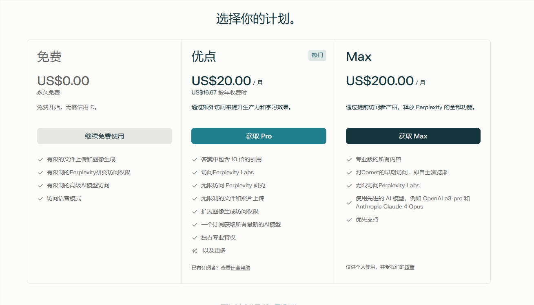Click the 仅供个人使用 text
This screenshot has height=305, width=534.
point(362,267)
